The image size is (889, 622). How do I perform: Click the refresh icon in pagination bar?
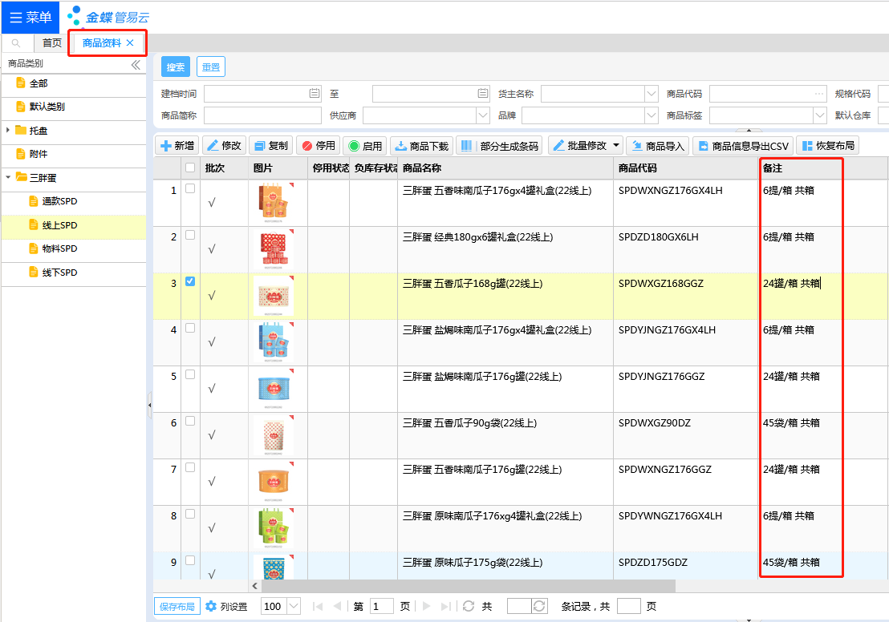click(469, 606)
